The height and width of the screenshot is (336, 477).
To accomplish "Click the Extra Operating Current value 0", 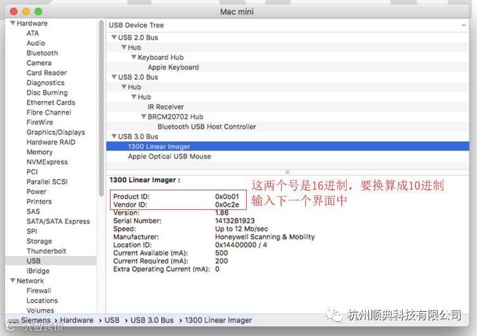I will [x=218, y=269].
